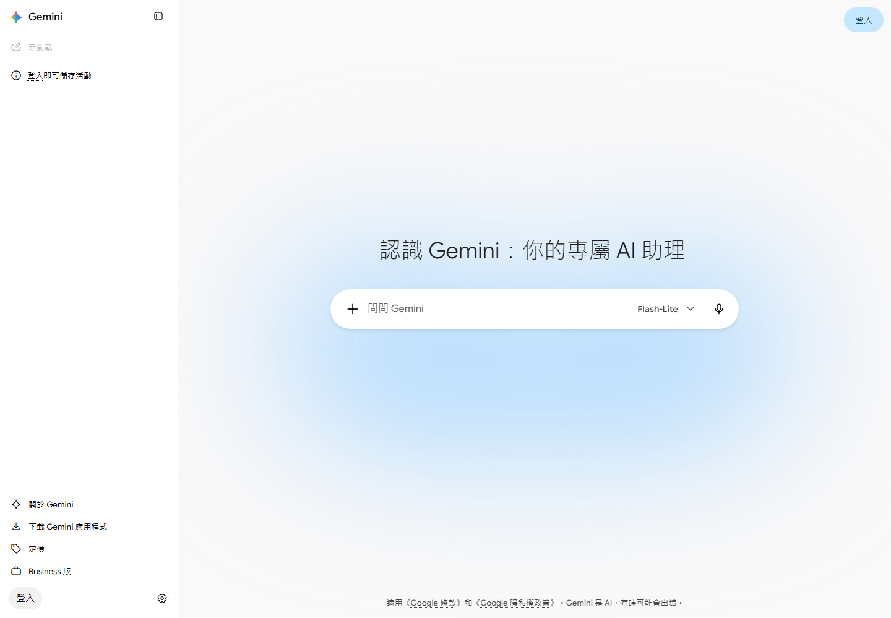Click the 登入 button at sidebar bottom
Image resolution: width=891 pixels, height=618 pixels.
25,598
